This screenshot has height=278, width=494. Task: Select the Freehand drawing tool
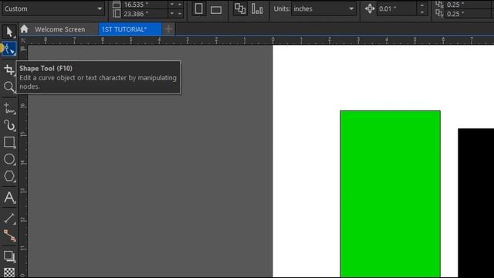tap(8, 108)
